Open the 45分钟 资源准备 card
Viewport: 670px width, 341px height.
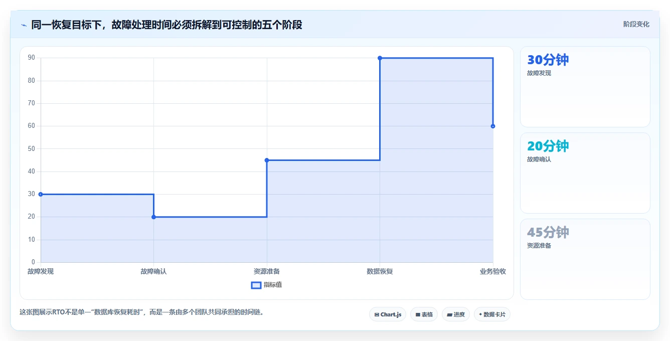click(x=585, y=259)
